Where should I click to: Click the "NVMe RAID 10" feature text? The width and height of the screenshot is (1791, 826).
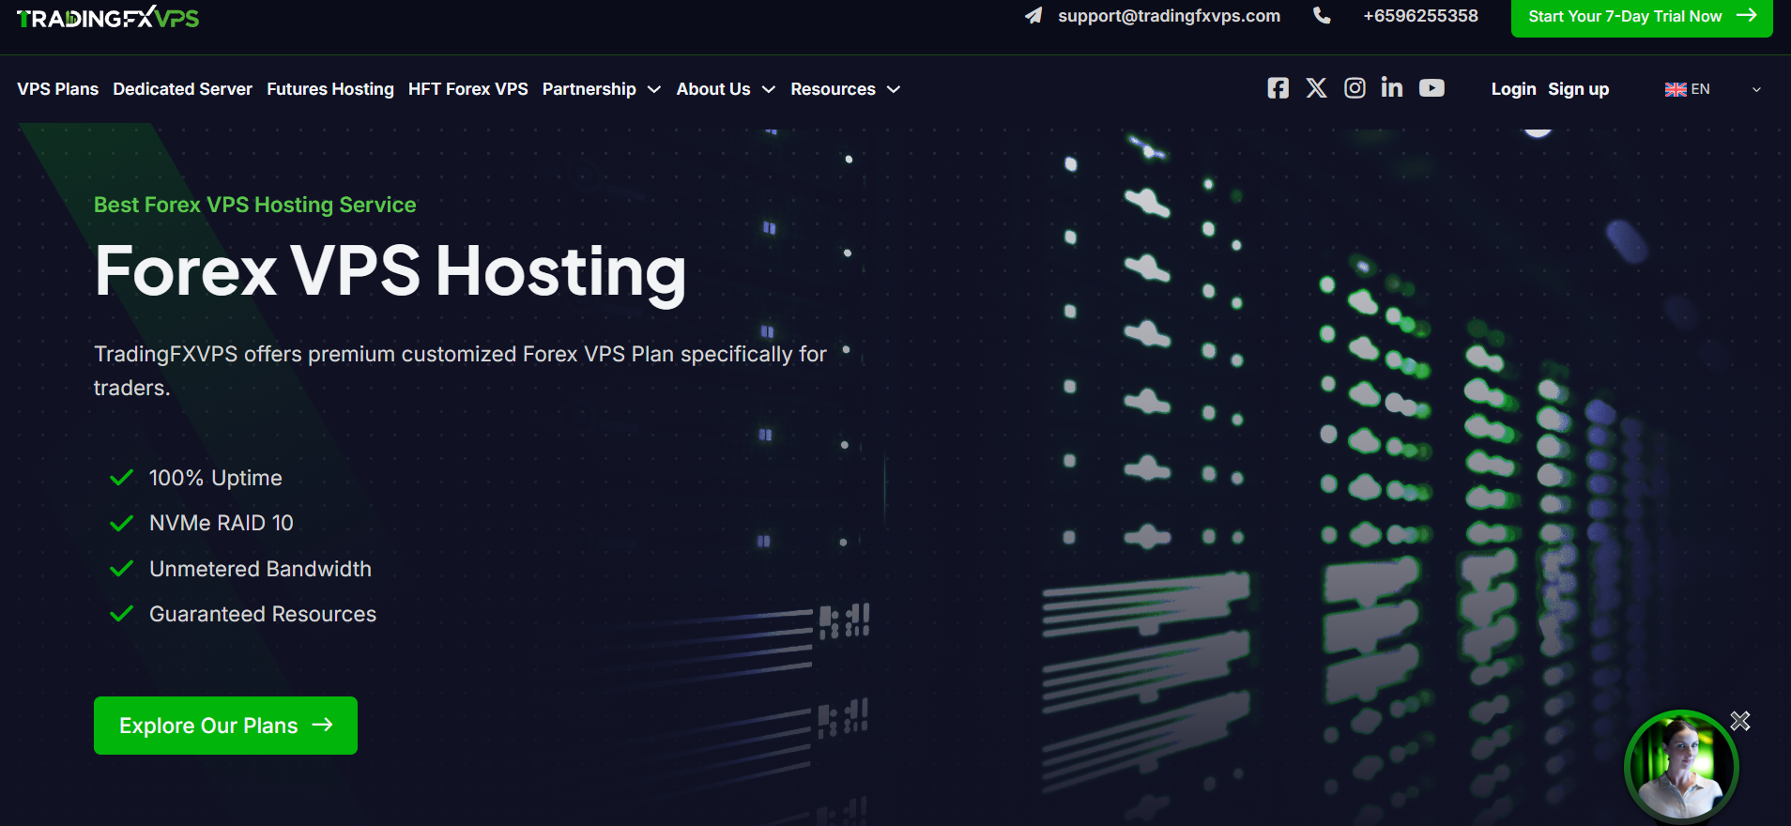[222, 523]
